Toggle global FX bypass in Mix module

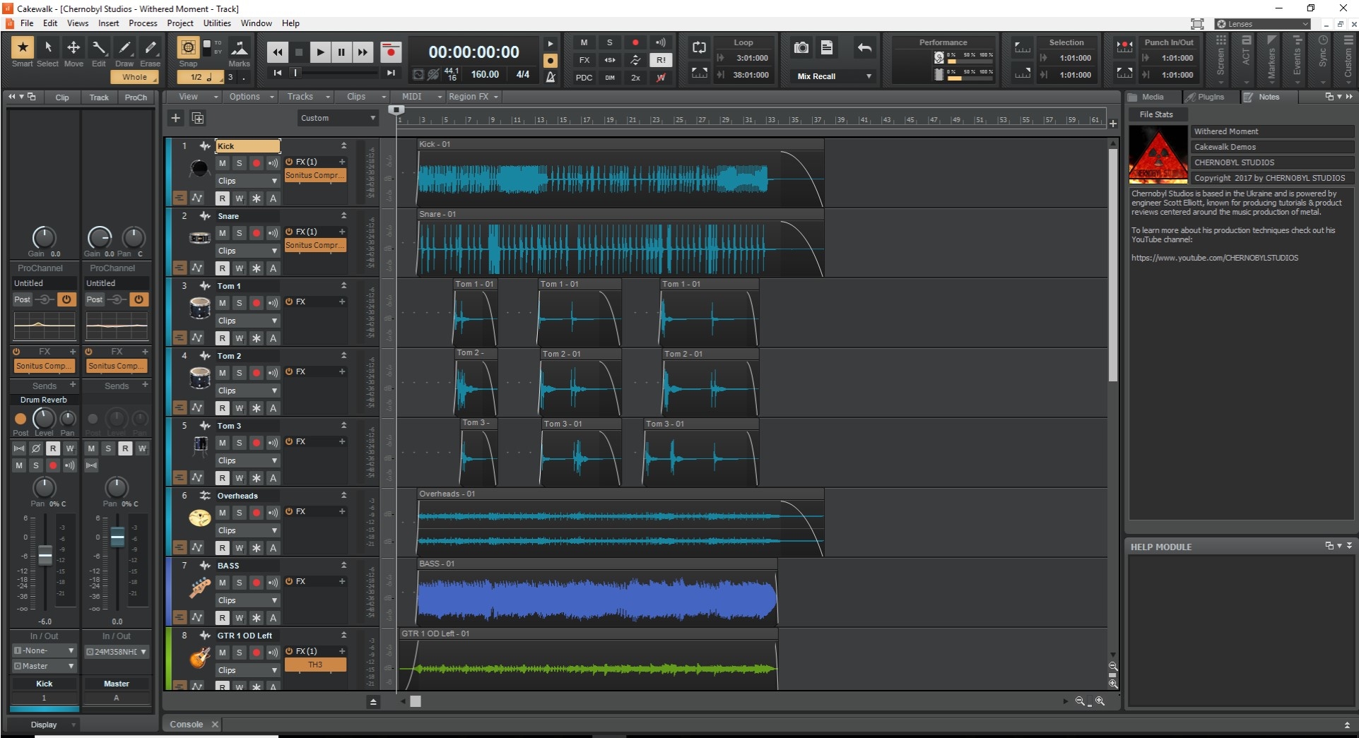tap(584, 60)
